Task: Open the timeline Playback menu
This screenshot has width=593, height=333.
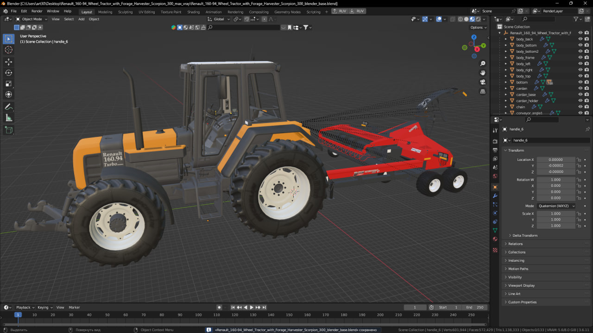Action: click(25, 307)
